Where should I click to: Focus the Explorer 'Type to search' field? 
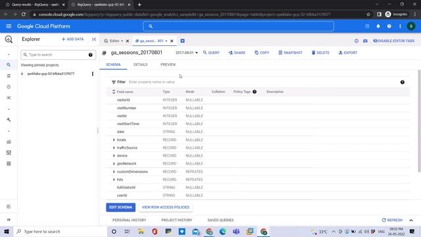[58, 55]
